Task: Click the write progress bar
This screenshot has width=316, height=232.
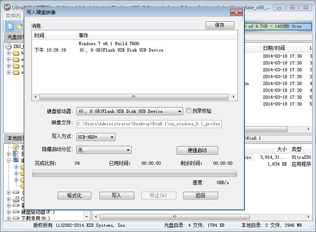Action: pos(134,173)
